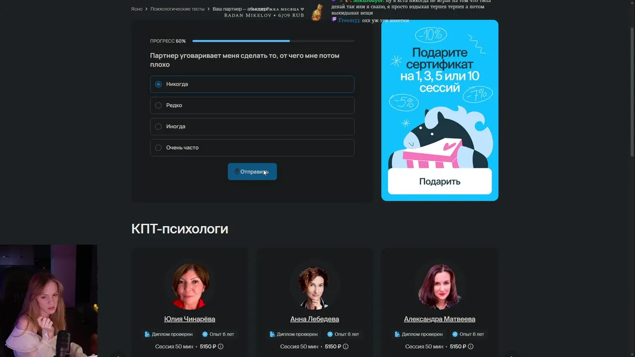Open price info icon in Юлия Чинарёва's card
This screenshot has height=357, width=635.
point(221,347)
